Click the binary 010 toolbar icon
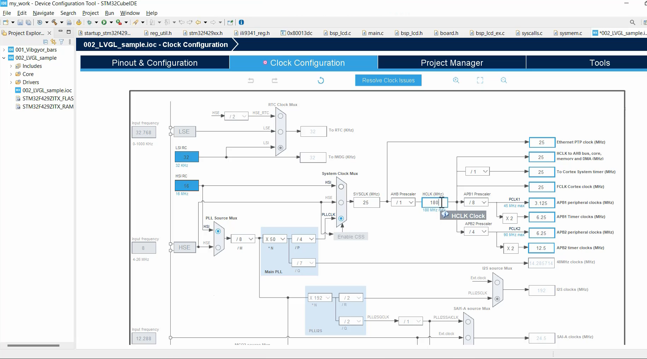Screen dimensions: 647x359 click(69, 22)
